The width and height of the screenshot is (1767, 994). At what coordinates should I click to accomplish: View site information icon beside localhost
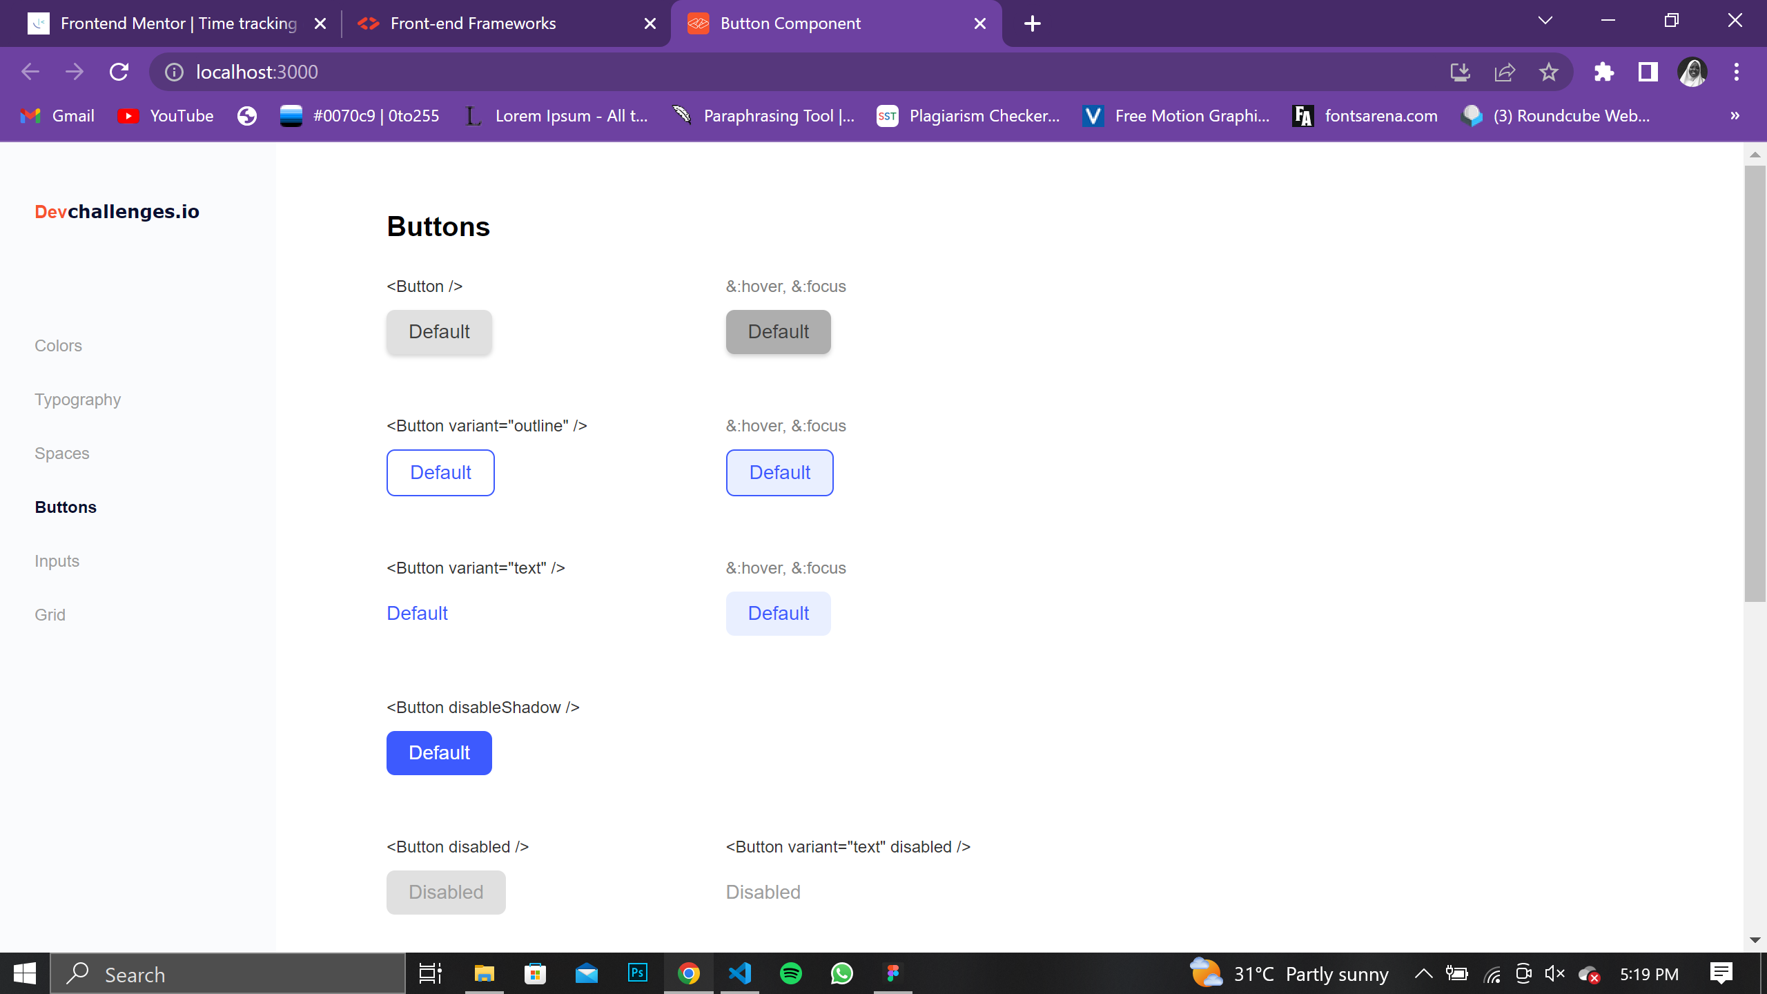[174, 72]
